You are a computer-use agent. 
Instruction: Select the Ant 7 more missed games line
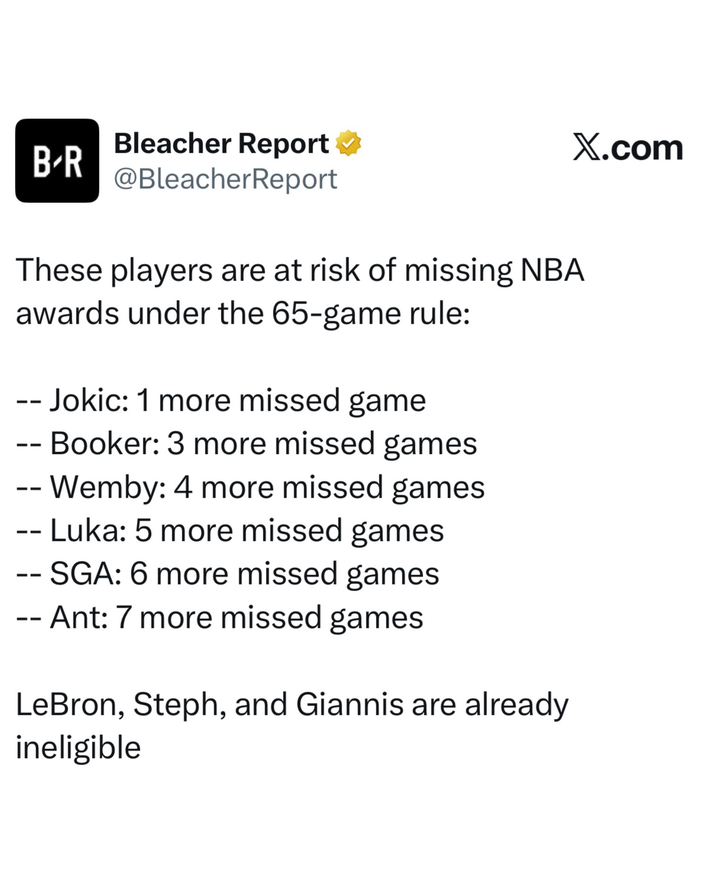(x=220, y=618)
